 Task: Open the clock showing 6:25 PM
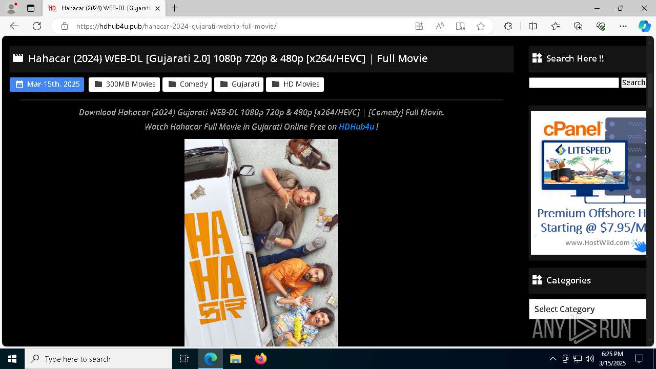point(612,359)
